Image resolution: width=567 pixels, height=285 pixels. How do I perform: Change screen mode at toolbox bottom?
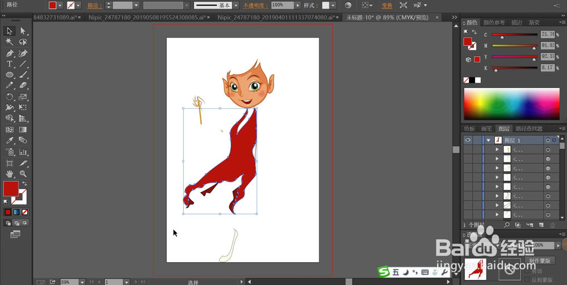coord(15,235)
